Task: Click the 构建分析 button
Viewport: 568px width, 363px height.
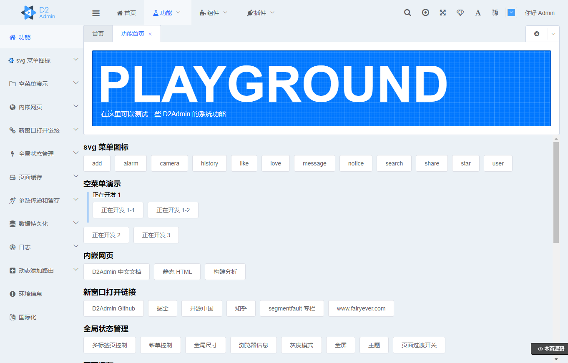Action: click(x=225, y=272)
